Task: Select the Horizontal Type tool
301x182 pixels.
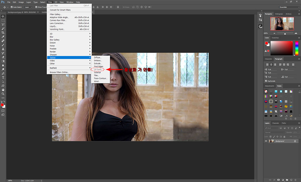Action: pyautogui.click(x=3, y=78)
